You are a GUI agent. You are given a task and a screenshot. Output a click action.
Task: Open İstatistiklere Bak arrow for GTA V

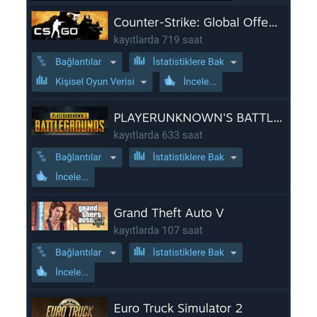click(234, 253)
